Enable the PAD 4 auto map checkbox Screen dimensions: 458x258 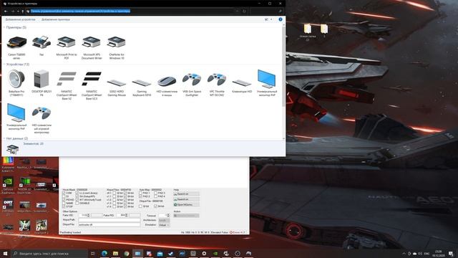point(156,196)
